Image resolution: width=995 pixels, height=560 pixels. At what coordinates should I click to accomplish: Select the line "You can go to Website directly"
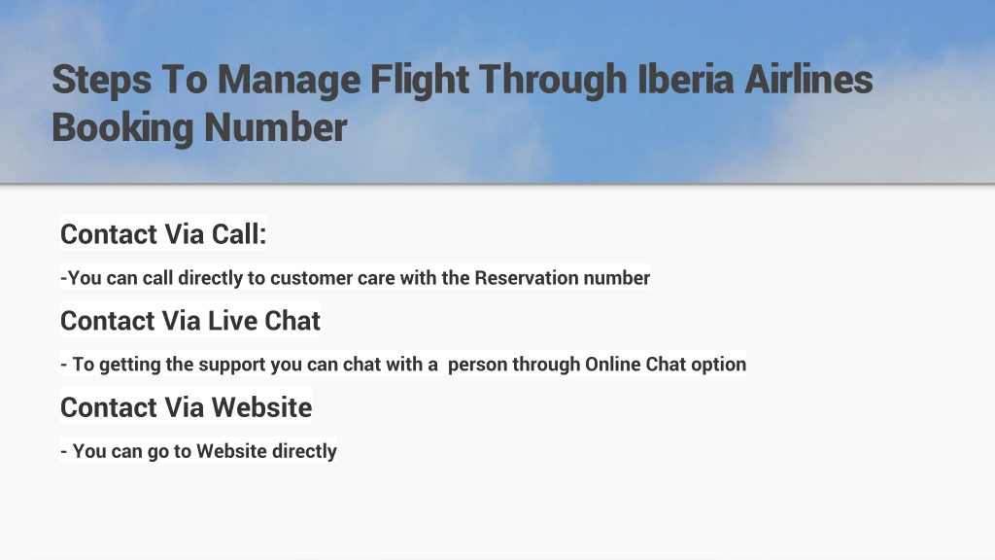click(198, 451)
